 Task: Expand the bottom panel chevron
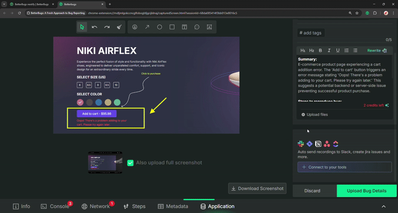point(384,206)
